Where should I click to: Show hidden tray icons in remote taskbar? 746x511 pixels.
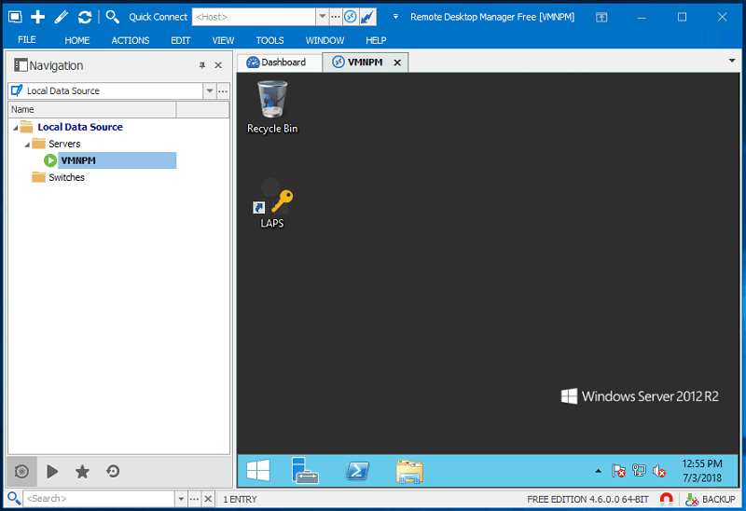pyautogui.click(x=598, y=471)
